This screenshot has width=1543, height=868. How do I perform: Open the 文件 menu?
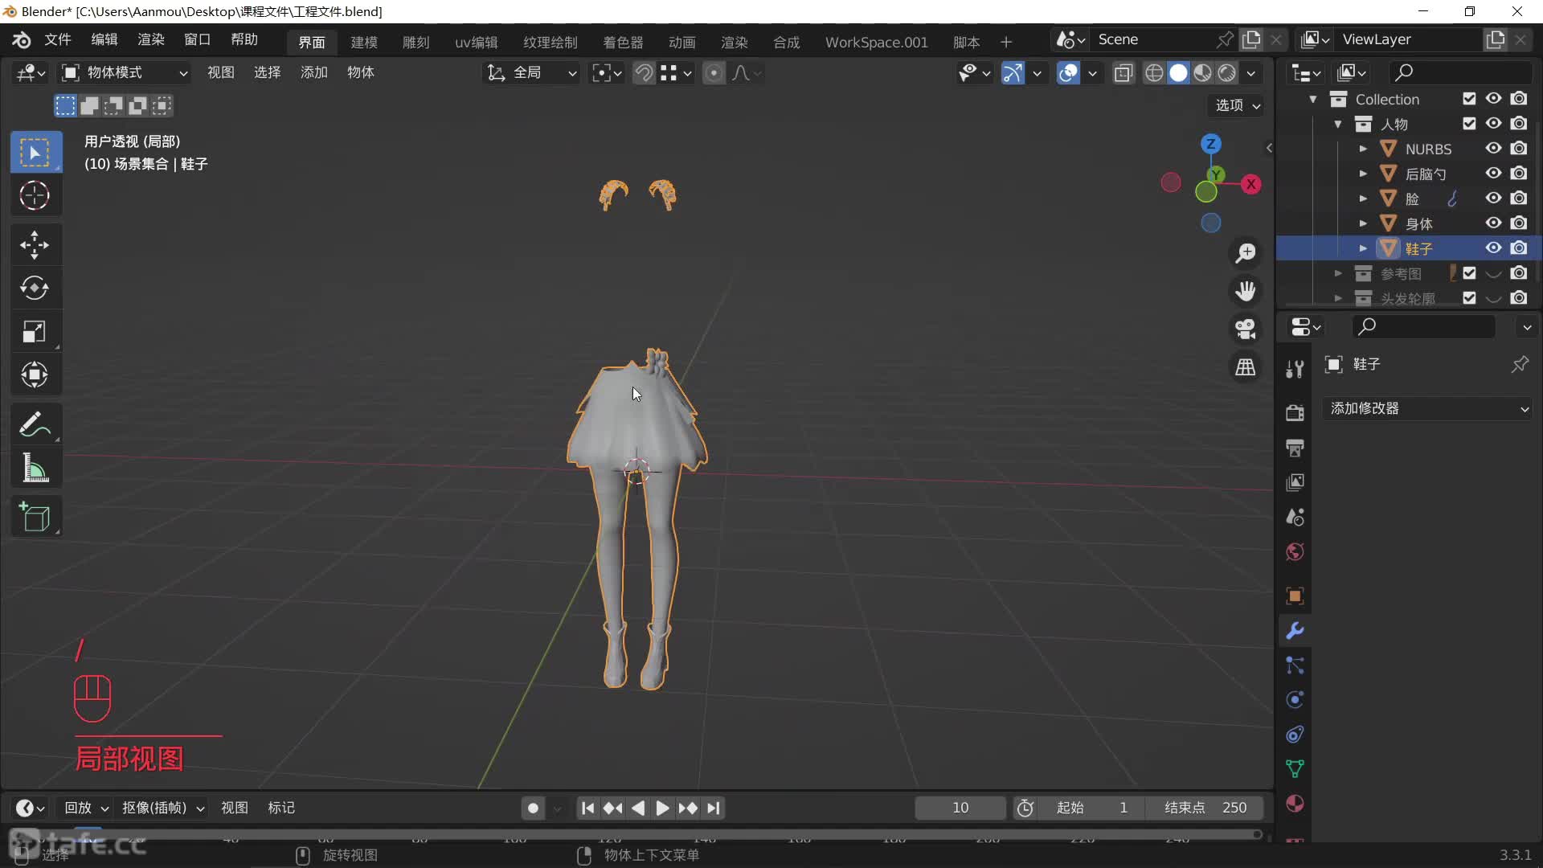click(58, 39)
